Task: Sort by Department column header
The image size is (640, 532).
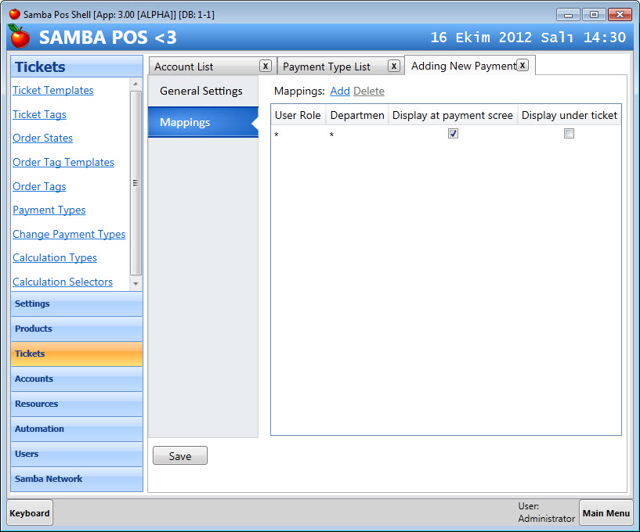Action: [x=357, y=115]
